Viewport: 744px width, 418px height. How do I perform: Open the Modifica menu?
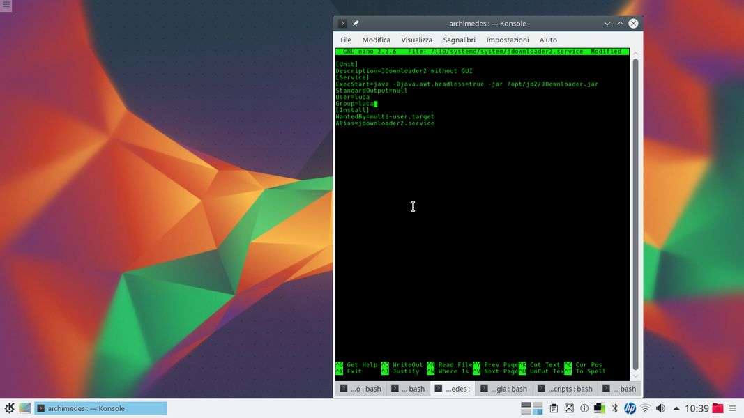pyautogui.click(x=376, y=40)
